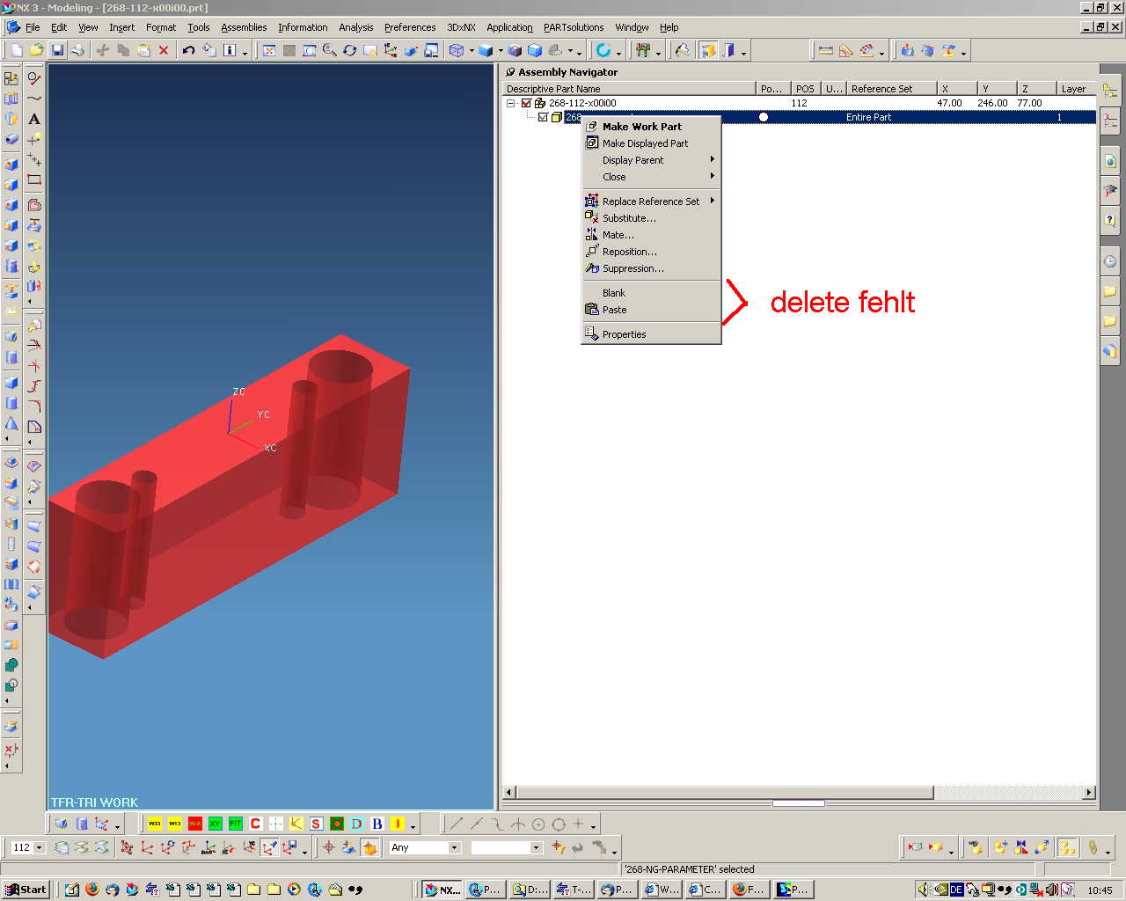Click the navigator horizontal scrollbar thumb
The width and height of the screenshot is (1126, 901).
724,793
